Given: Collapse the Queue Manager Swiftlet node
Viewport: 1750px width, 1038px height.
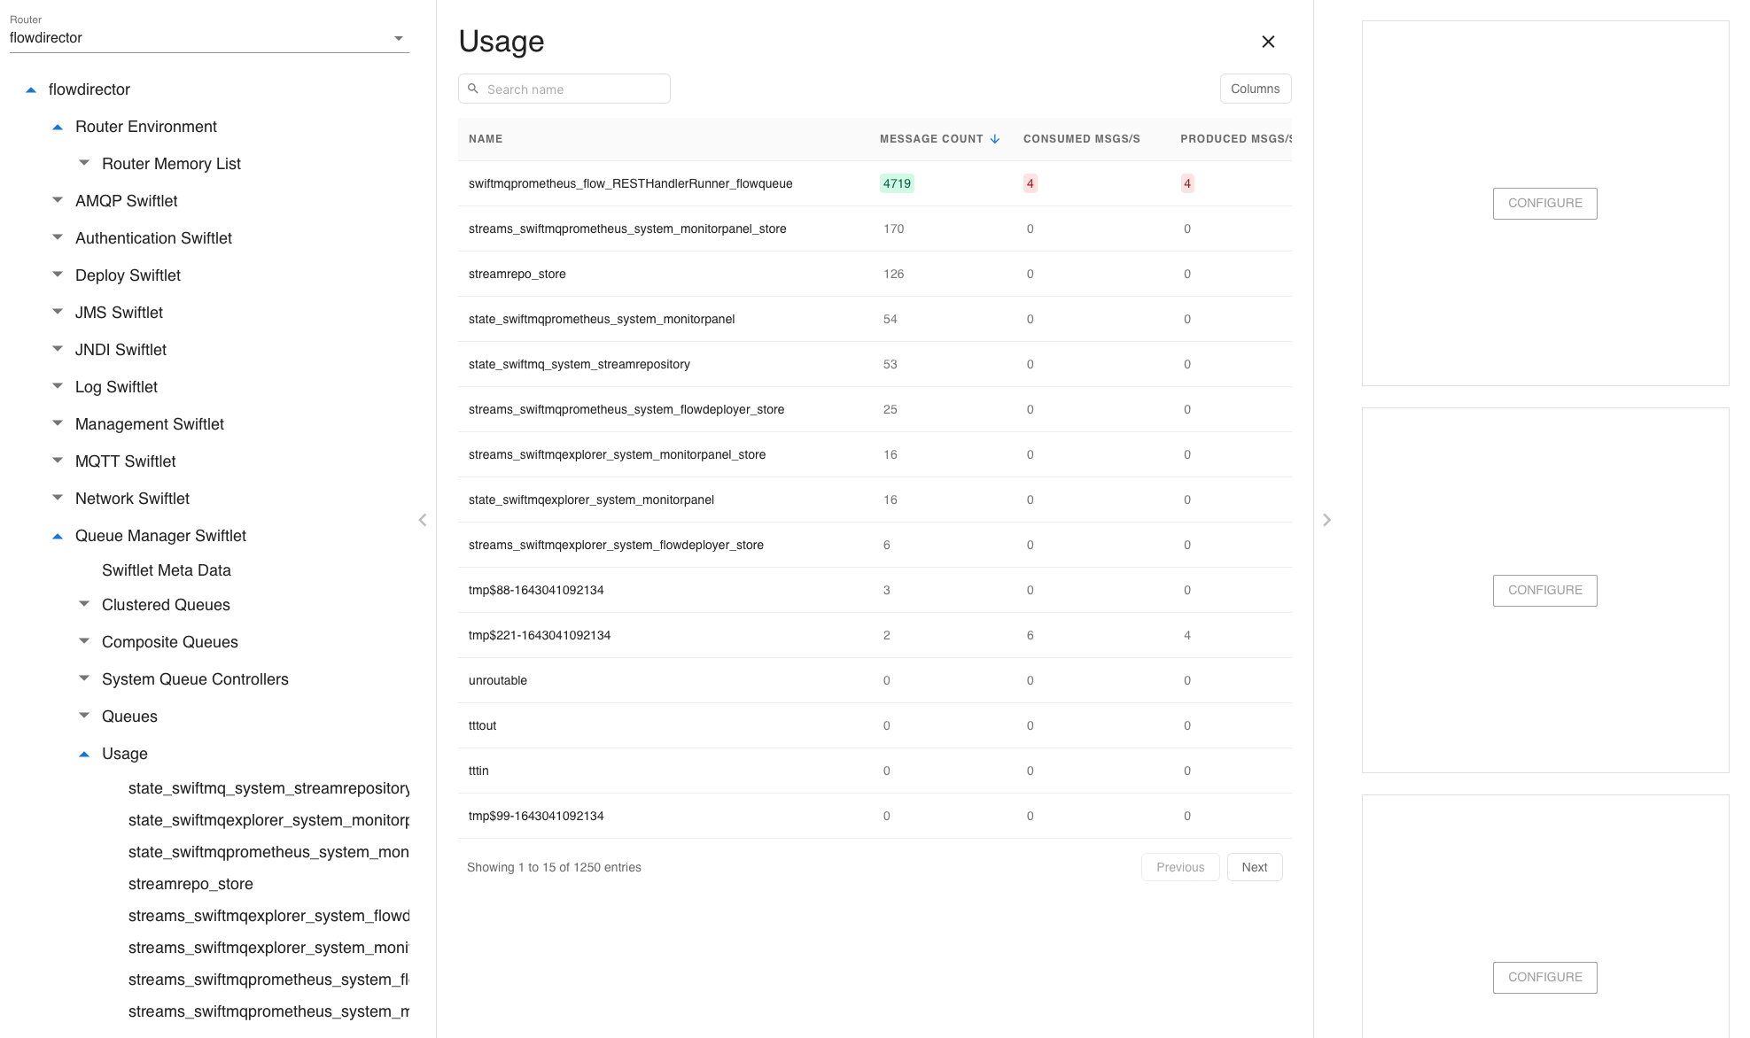Looking at the screenshot, I should (x=58, y=536).
